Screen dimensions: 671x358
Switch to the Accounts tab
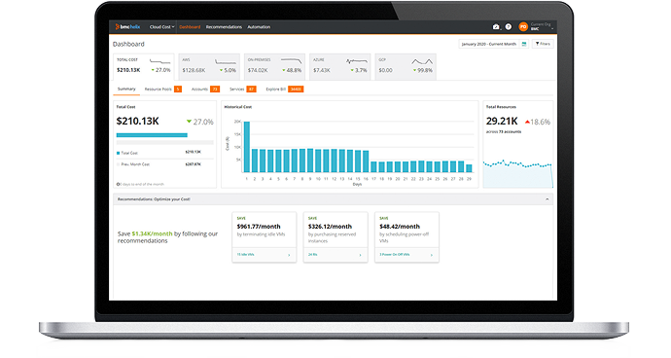205,89
